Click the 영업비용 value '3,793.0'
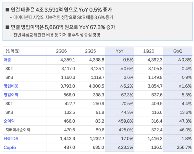Image resolution: width=194 pixels, height=154 pixels. pyautogui.click(x=68, y=86)
